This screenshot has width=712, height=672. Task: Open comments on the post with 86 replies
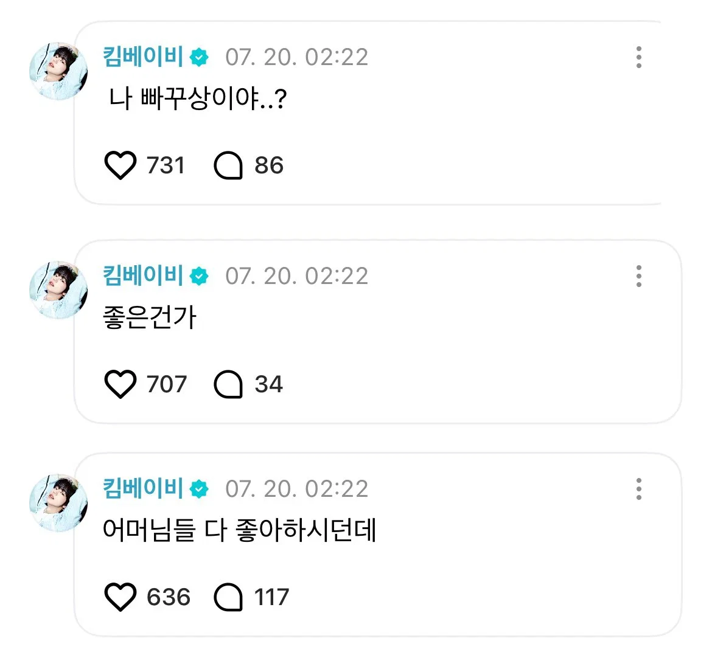(x=228, y=165)
